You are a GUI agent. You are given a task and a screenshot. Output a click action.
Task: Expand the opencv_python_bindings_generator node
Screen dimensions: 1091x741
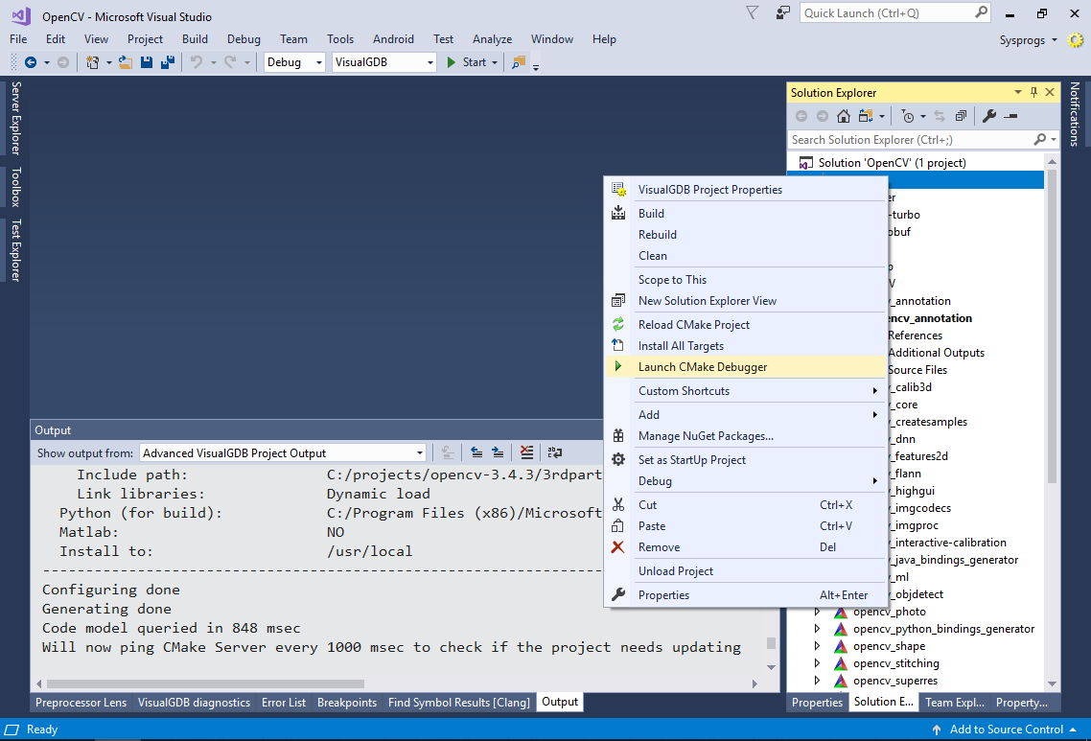pyautogui.click(x=817, y=629)
